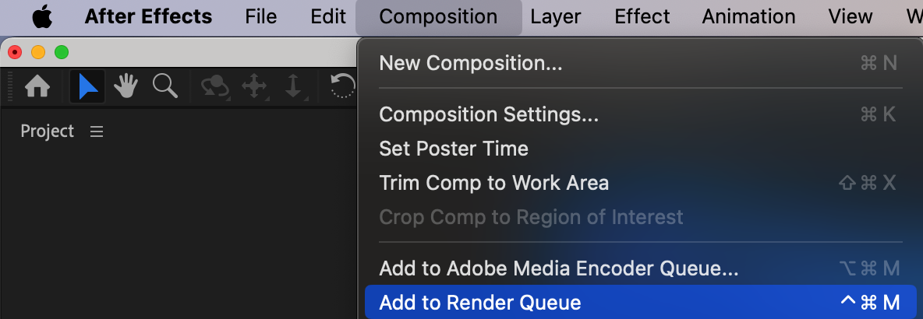Select the Selection arrow tool
Screen dimensions: 923x319
point(87,86)
